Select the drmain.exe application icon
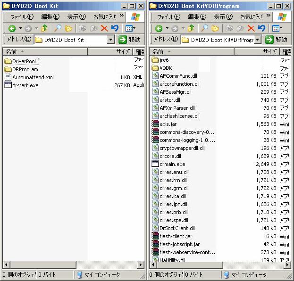This screenshot has width=294, height=281. click(x=155, y=164)
